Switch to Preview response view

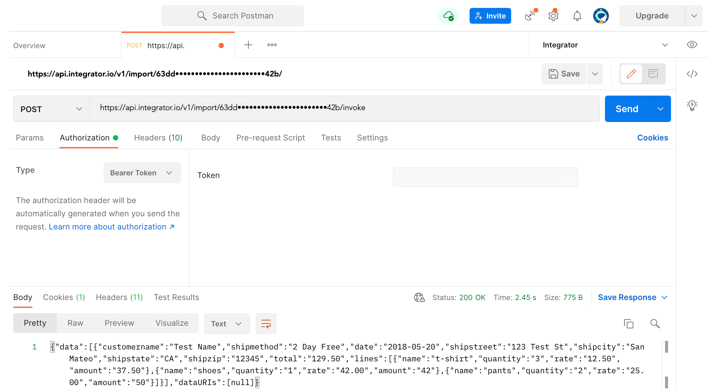(x=119, y=323)
